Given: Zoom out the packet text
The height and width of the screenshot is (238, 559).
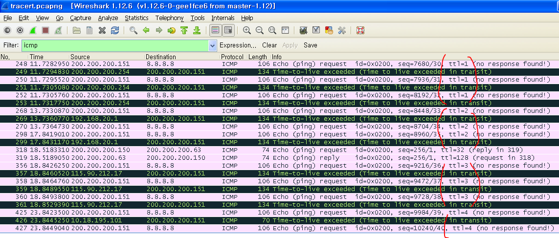Looking at the screenshot, I should [x=260, y=31].
